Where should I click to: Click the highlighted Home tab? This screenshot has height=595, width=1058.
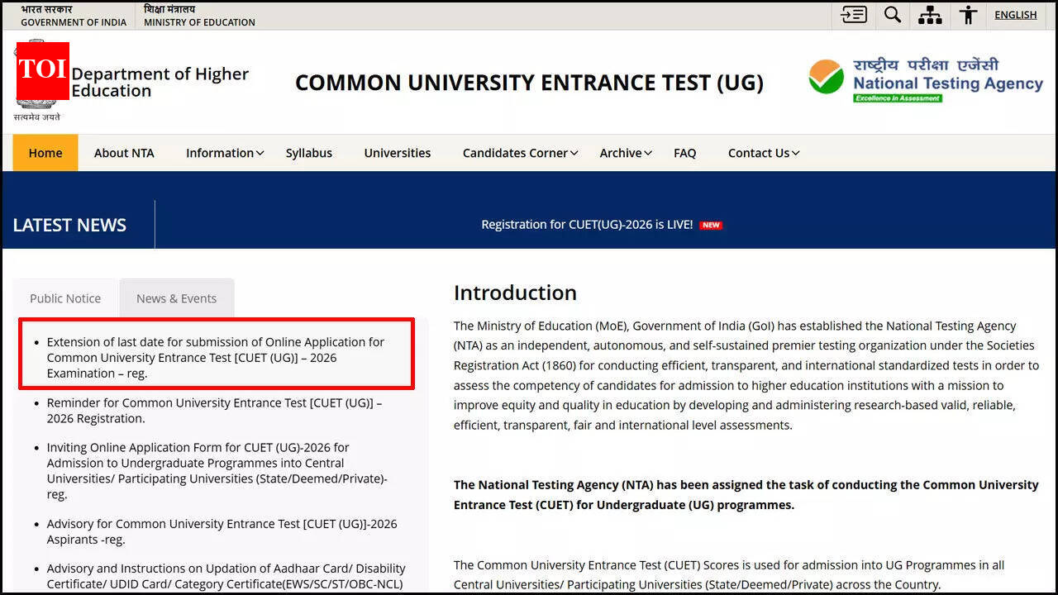click(x=45, y=153)
